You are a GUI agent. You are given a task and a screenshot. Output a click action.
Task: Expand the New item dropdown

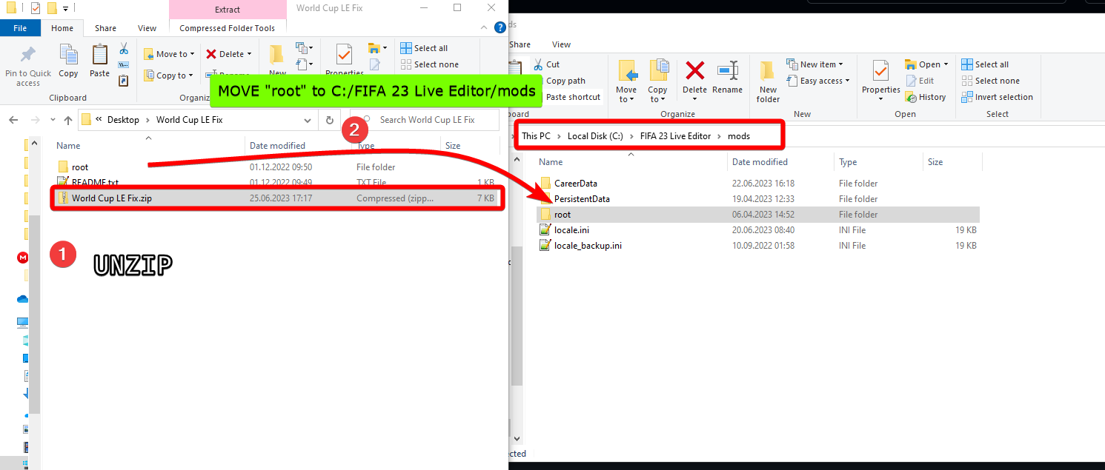click(x=815, y=64)
